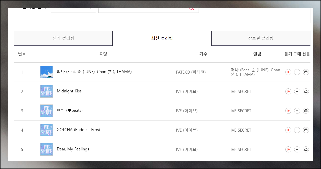The height and width of the screenshot is (169, 321).
Task: Switch to the 인기 컬러링 tab
Action: tap(63, 38)
